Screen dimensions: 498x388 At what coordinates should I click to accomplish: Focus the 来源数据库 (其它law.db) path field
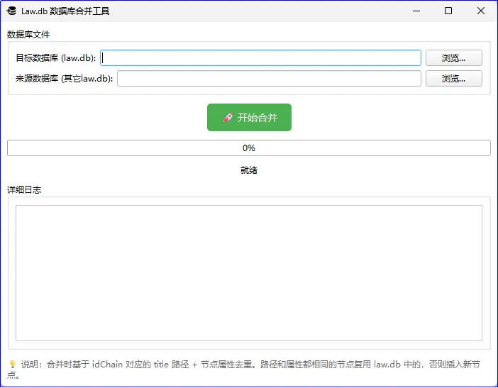pyautogui.click(x=269, y=79)
